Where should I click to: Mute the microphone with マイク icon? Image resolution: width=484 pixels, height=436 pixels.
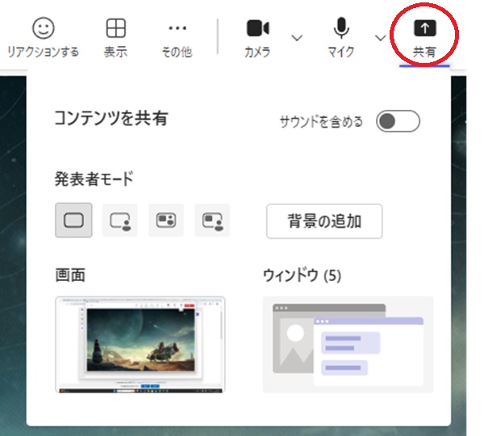point(341,28)
